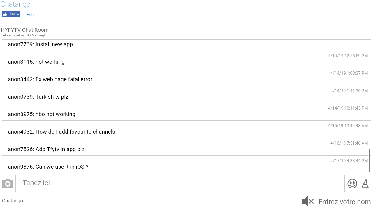Screen dimensions: 373x210
Task: Click the Chatango footer link
Action: [x=13, y=201]
